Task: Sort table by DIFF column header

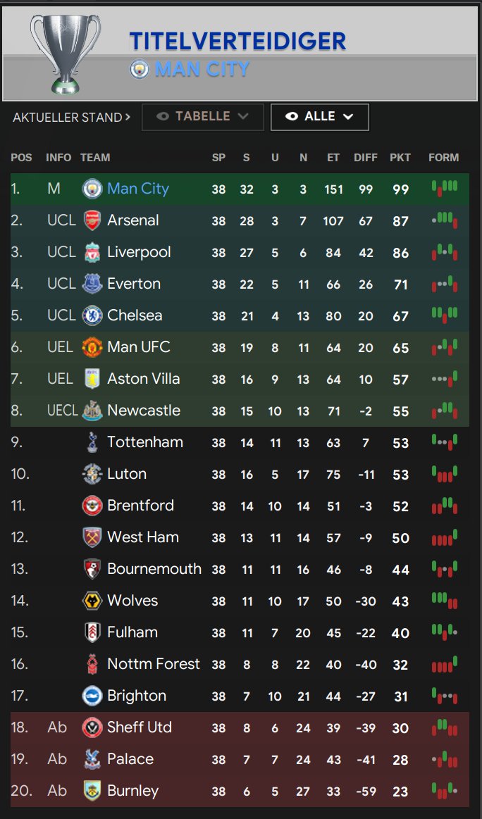Action: pyautogui.click(x=366, y=158)
